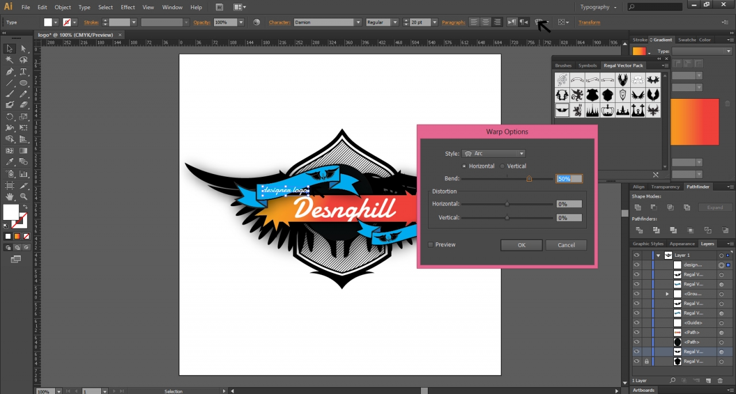Viewport: 736px width, 394px height.
Task: Click OK in Warp Options dialog
Action: tap(522, 245)
